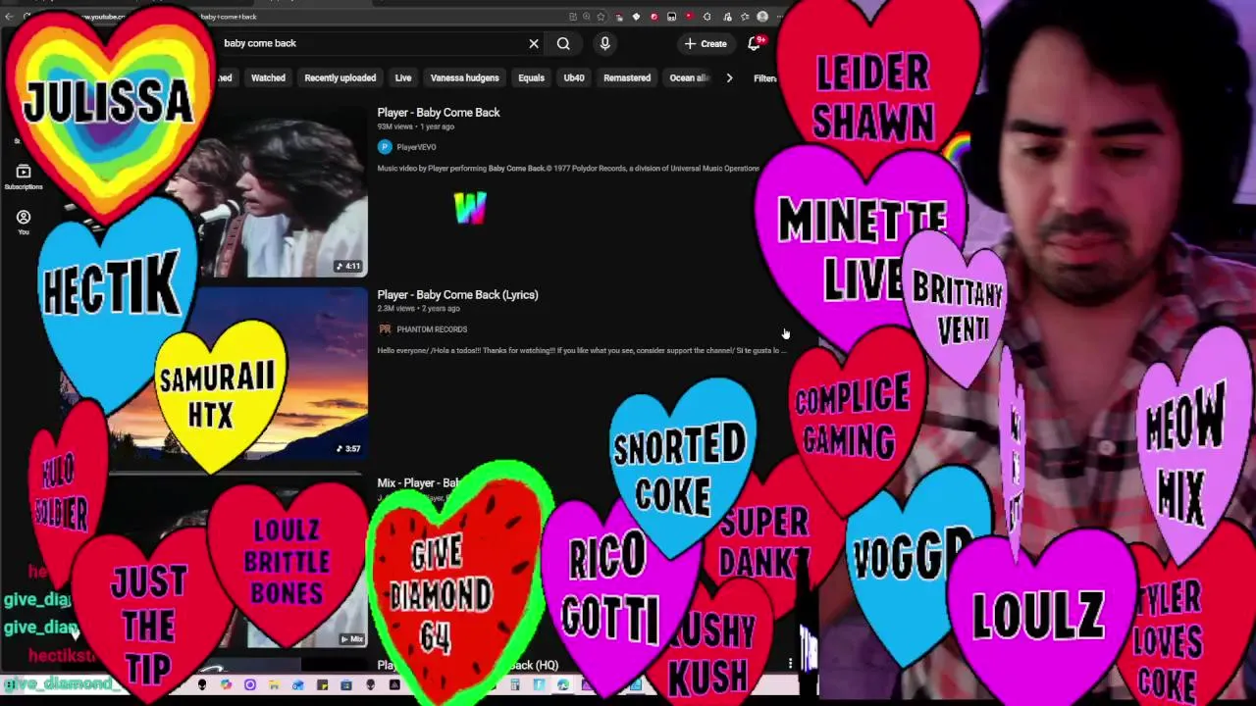Click the music note extension icon
Viewport: 1256px width, 706px height.
727,17
